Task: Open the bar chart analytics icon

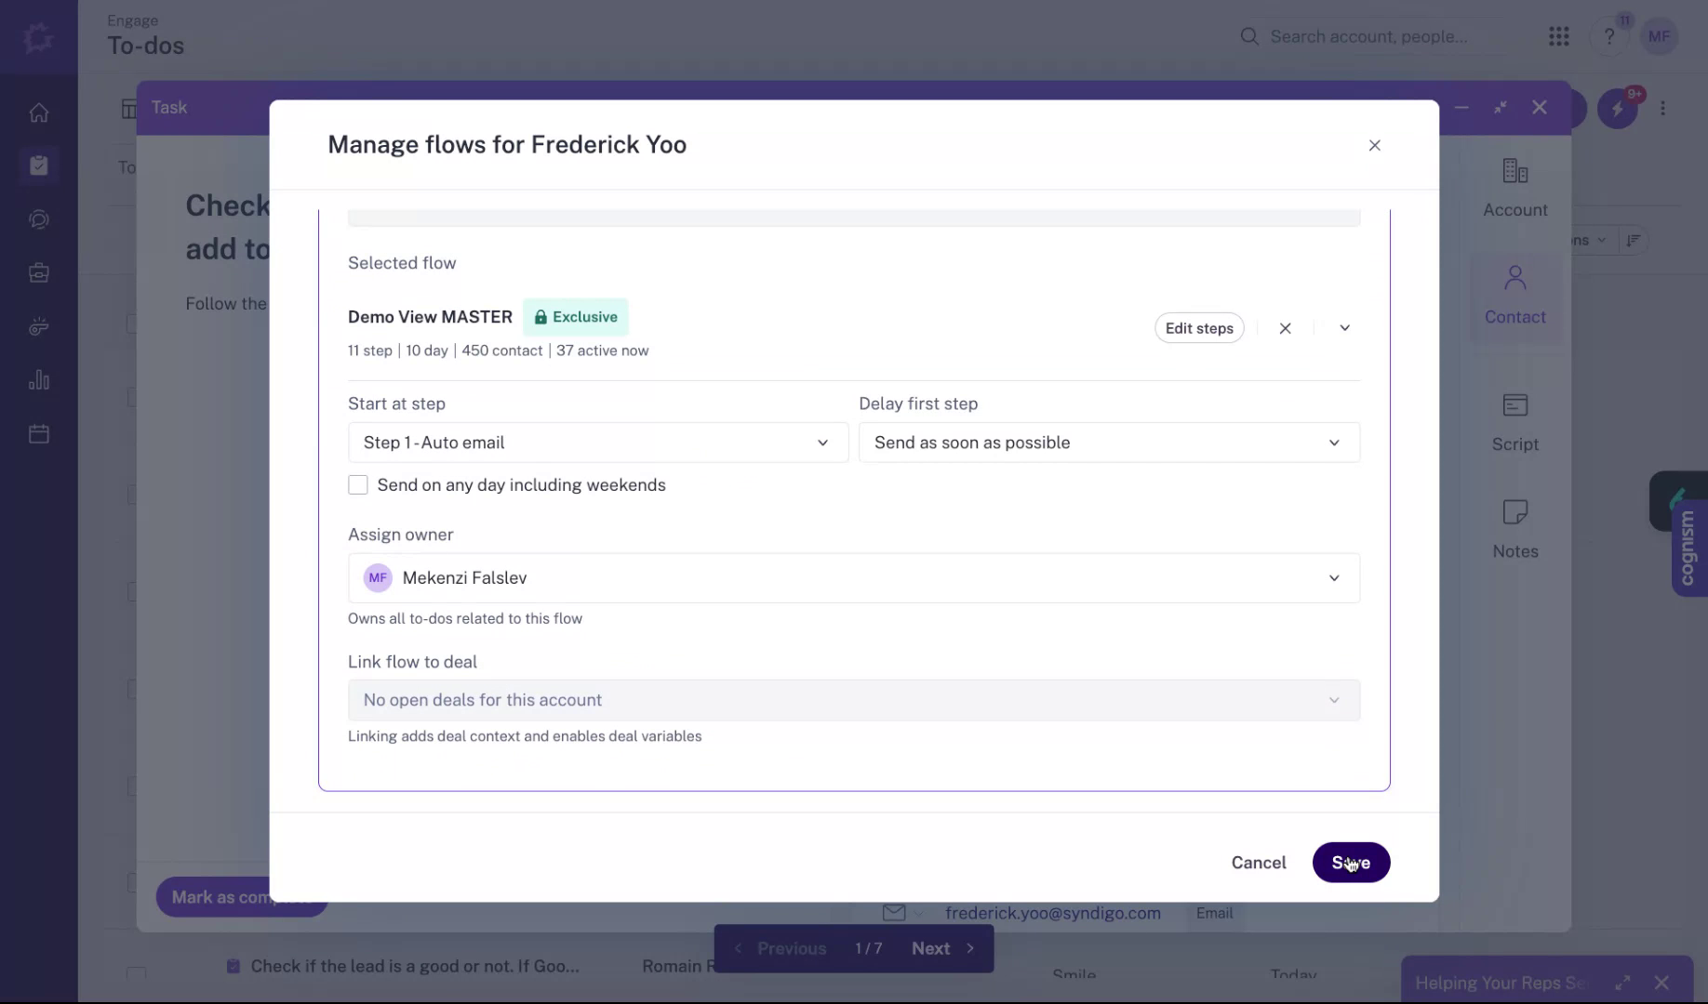Action: pos(38,380)
